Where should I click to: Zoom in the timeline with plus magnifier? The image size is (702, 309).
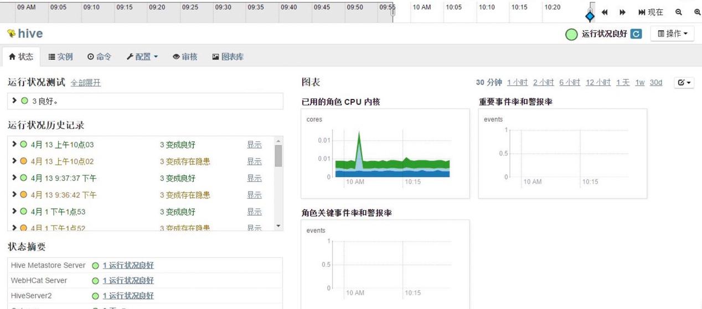[697, 12]
